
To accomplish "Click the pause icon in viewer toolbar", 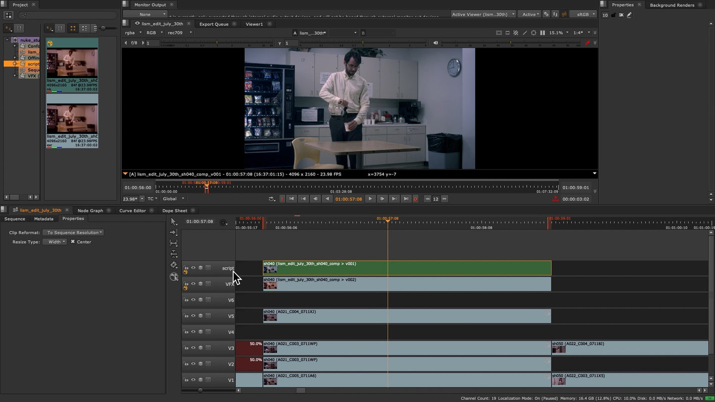I will click(542, 33).
